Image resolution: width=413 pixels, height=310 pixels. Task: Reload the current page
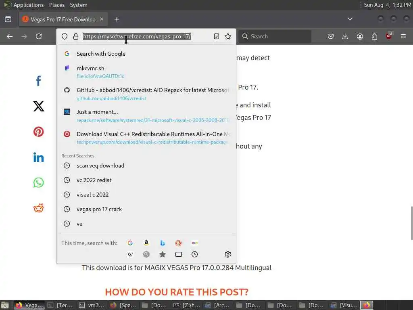(39, 36)
